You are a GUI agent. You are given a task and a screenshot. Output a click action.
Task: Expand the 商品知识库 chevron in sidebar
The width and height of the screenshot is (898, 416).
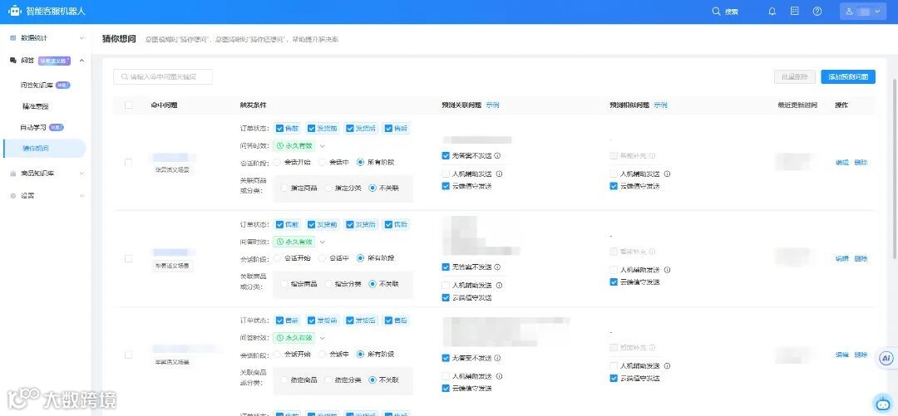(81, 173)
